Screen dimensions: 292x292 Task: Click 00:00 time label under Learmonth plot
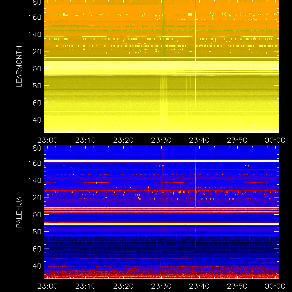click(275, 140)
